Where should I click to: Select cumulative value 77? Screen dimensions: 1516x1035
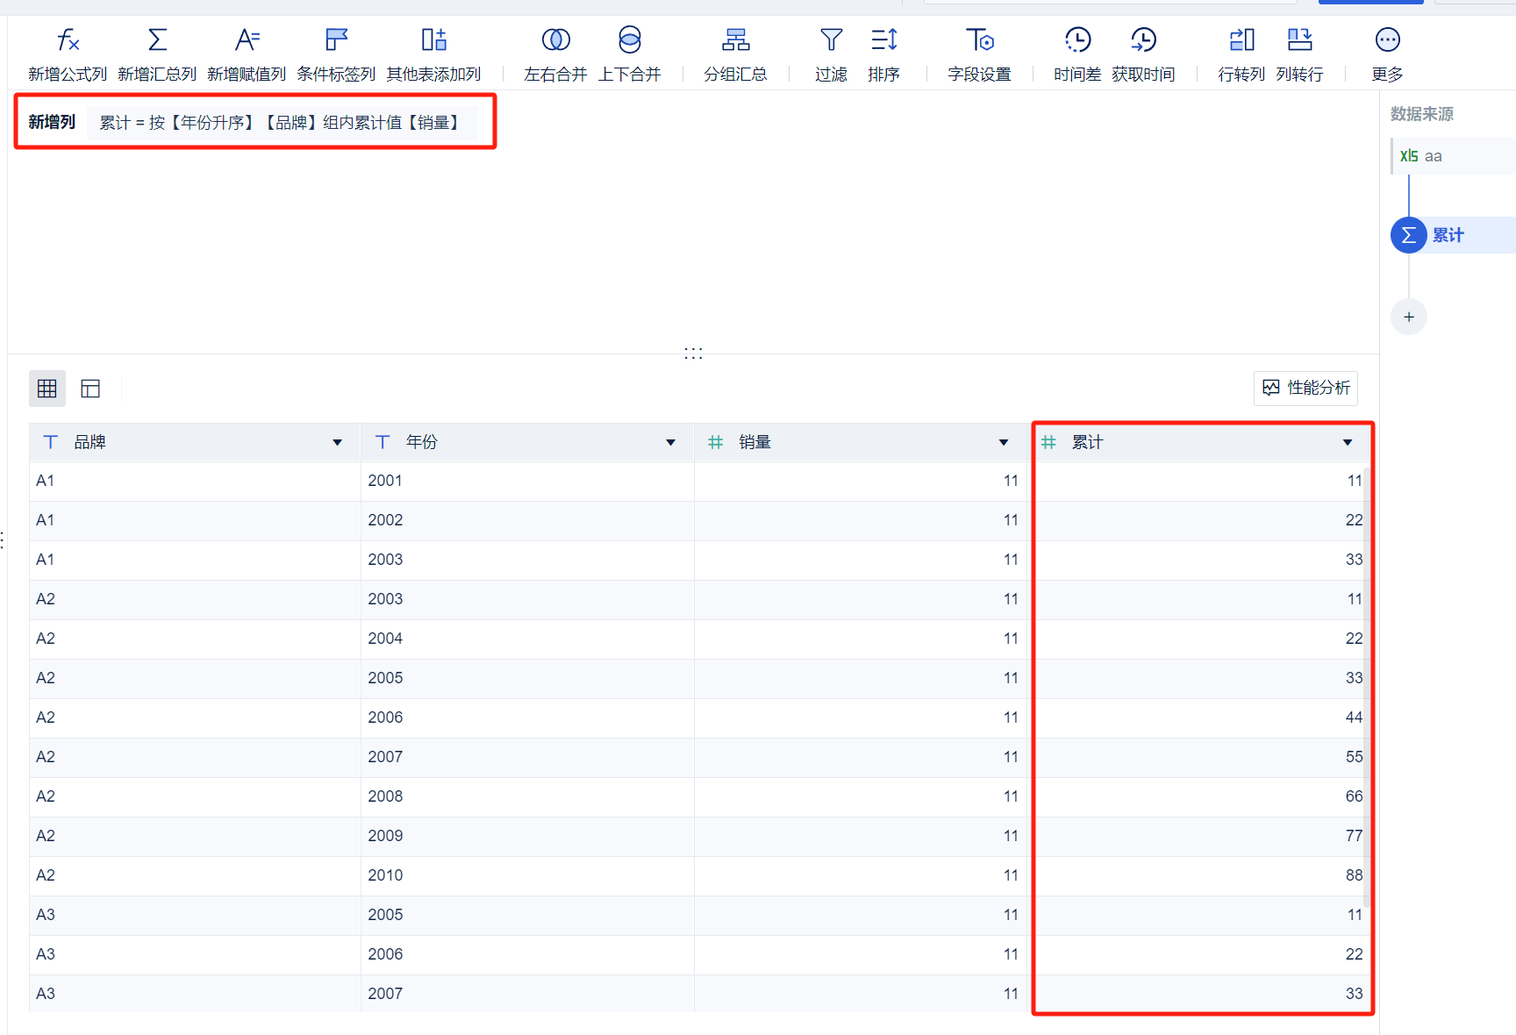(x=1200, y=836)
